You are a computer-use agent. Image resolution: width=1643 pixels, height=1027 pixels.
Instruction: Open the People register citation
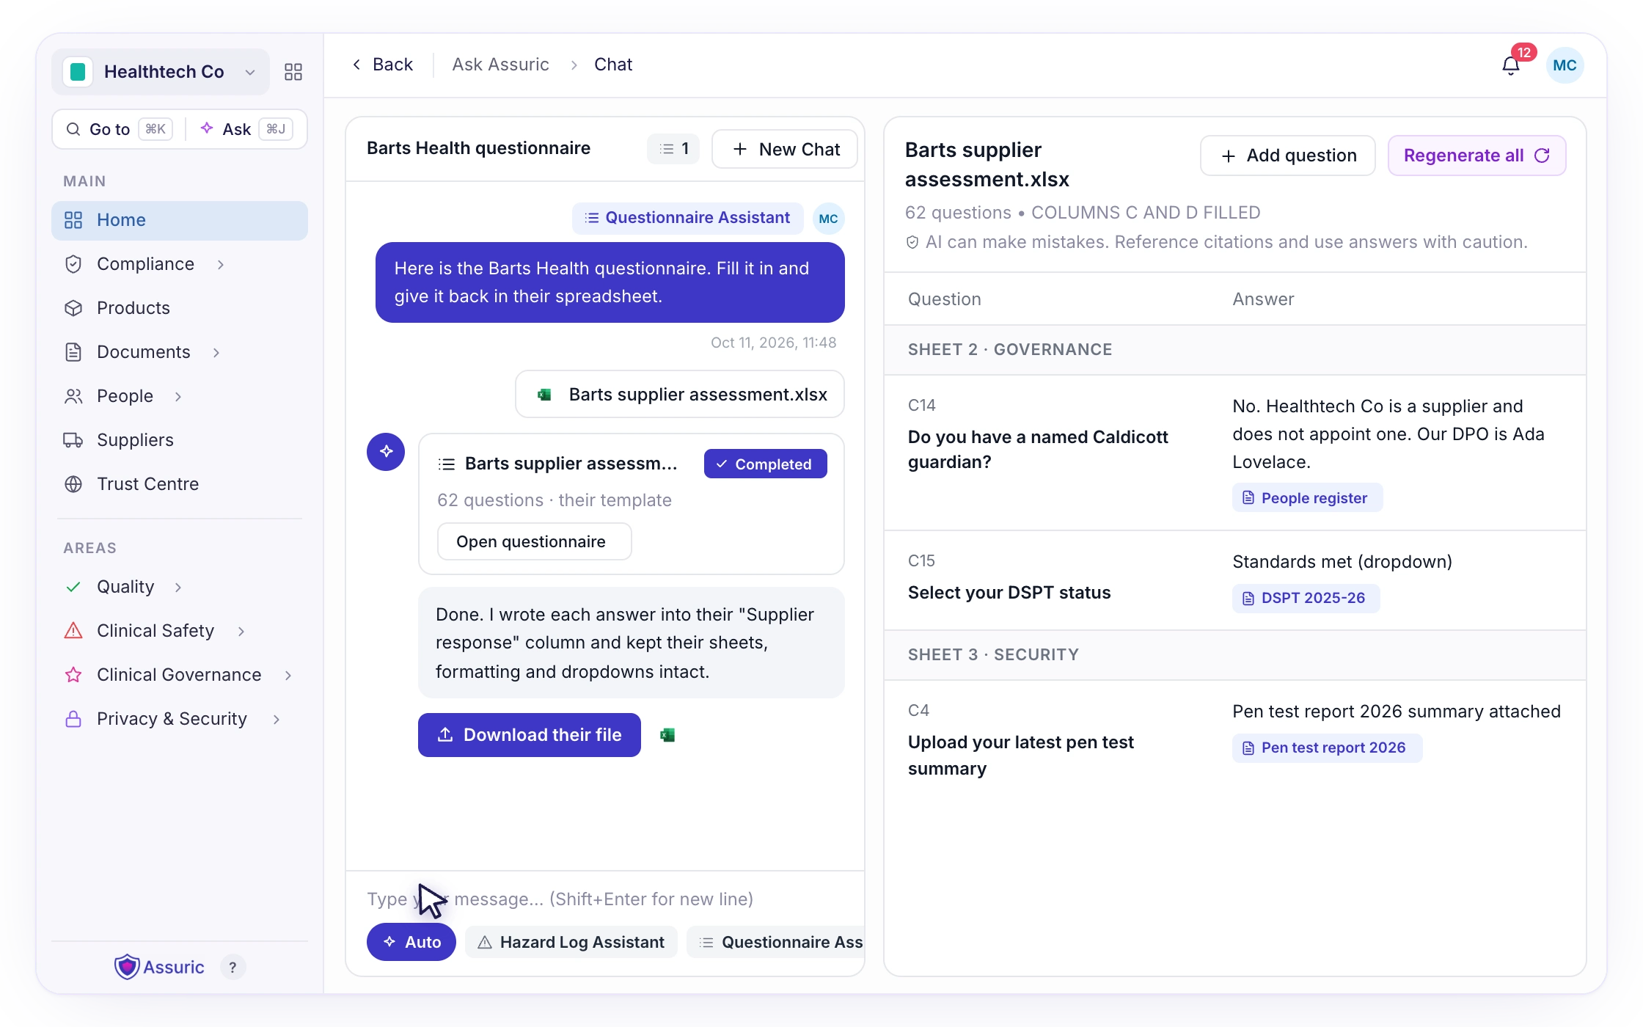pyautogui.click(x=1308, y=497)
